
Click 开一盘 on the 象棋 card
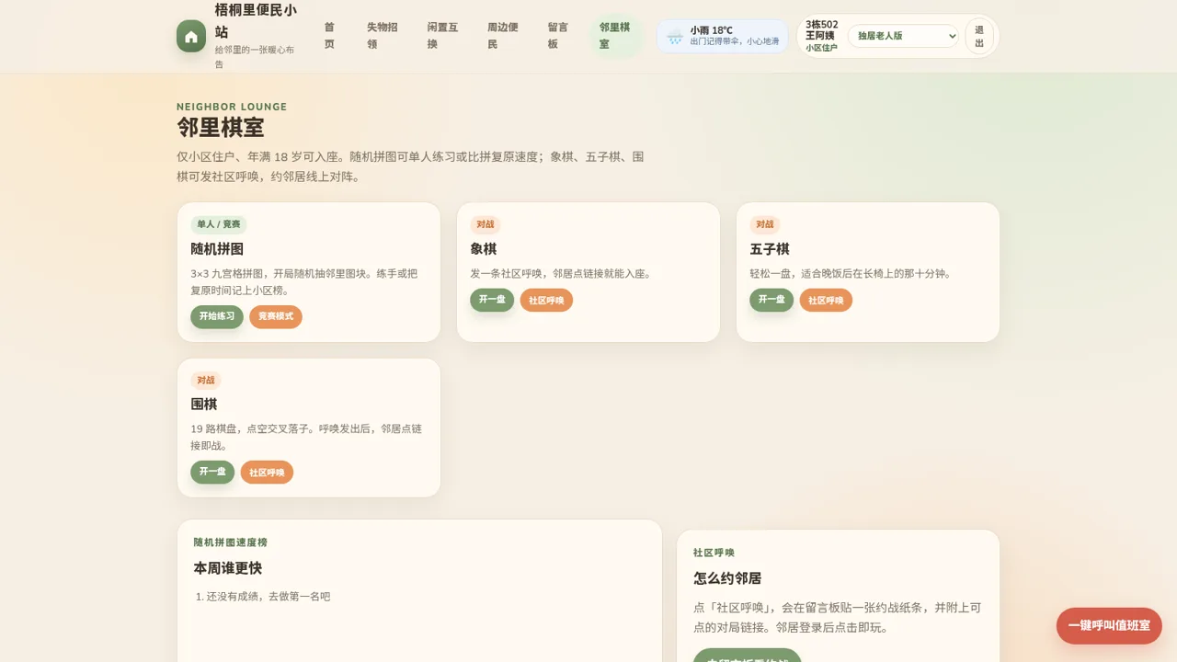pos(492,300)
